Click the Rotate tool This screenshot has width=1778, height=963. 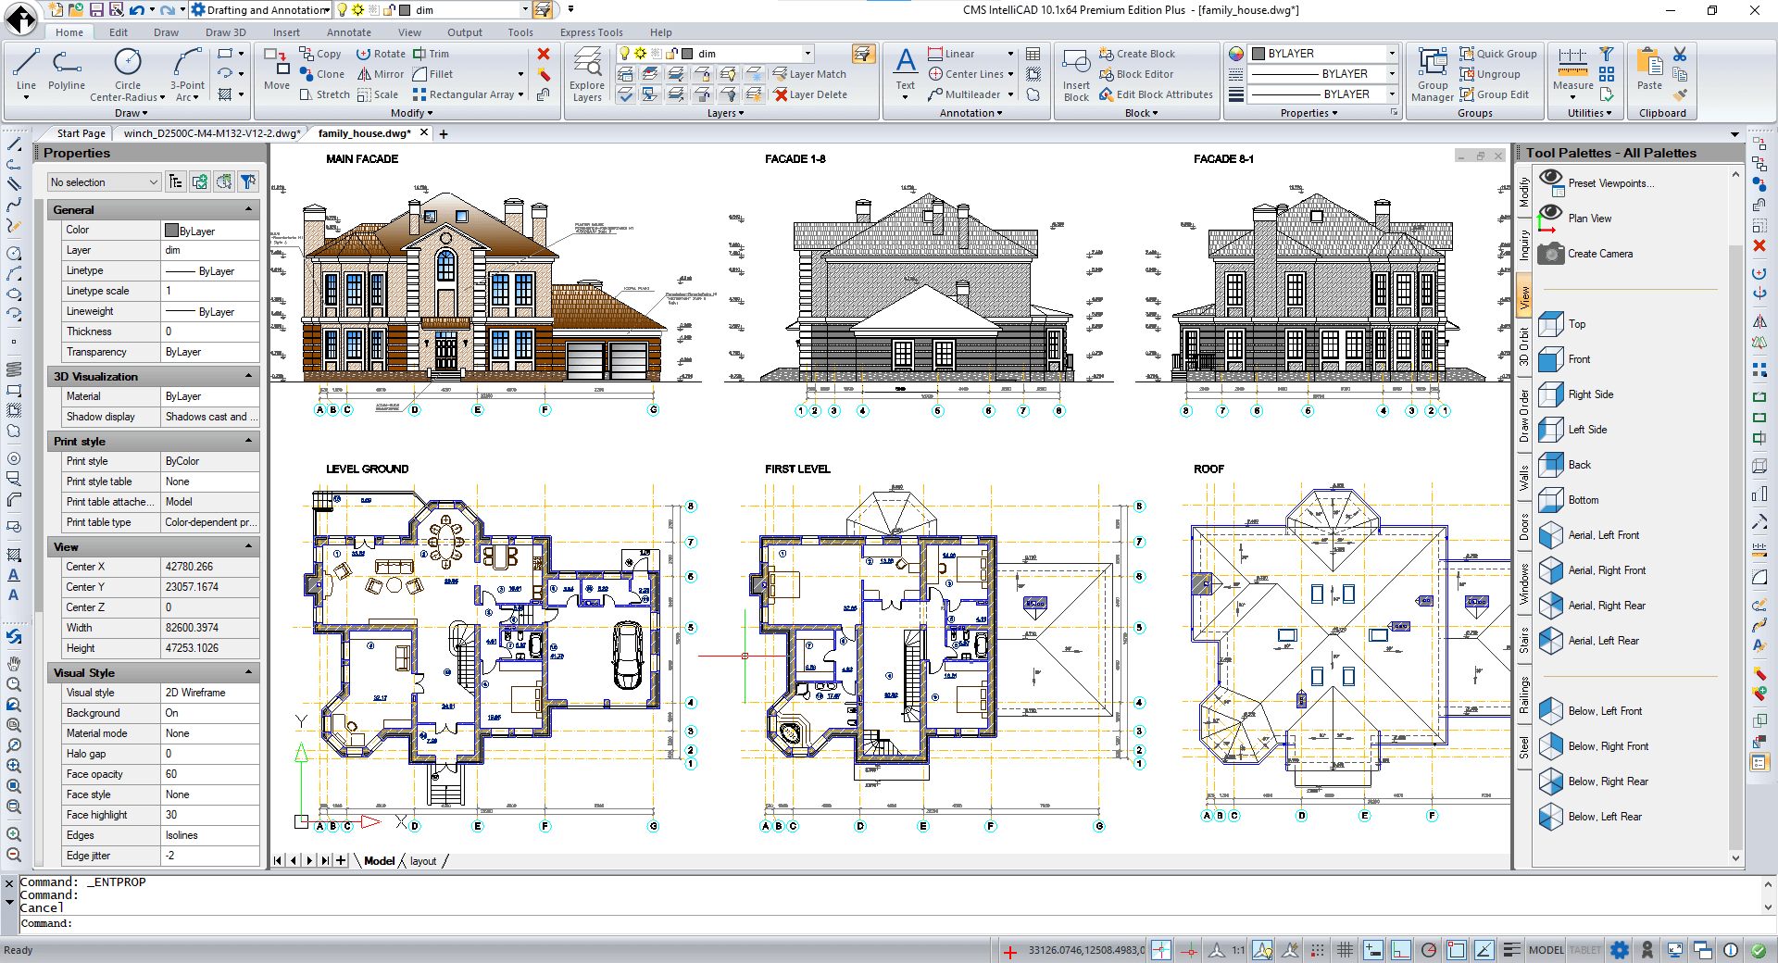click(x=381, y=54)
